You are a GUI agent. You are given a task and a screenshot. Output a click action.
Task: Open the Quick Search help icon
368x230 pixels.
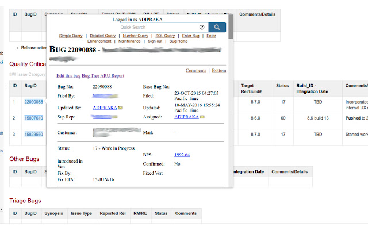(202, 27)
